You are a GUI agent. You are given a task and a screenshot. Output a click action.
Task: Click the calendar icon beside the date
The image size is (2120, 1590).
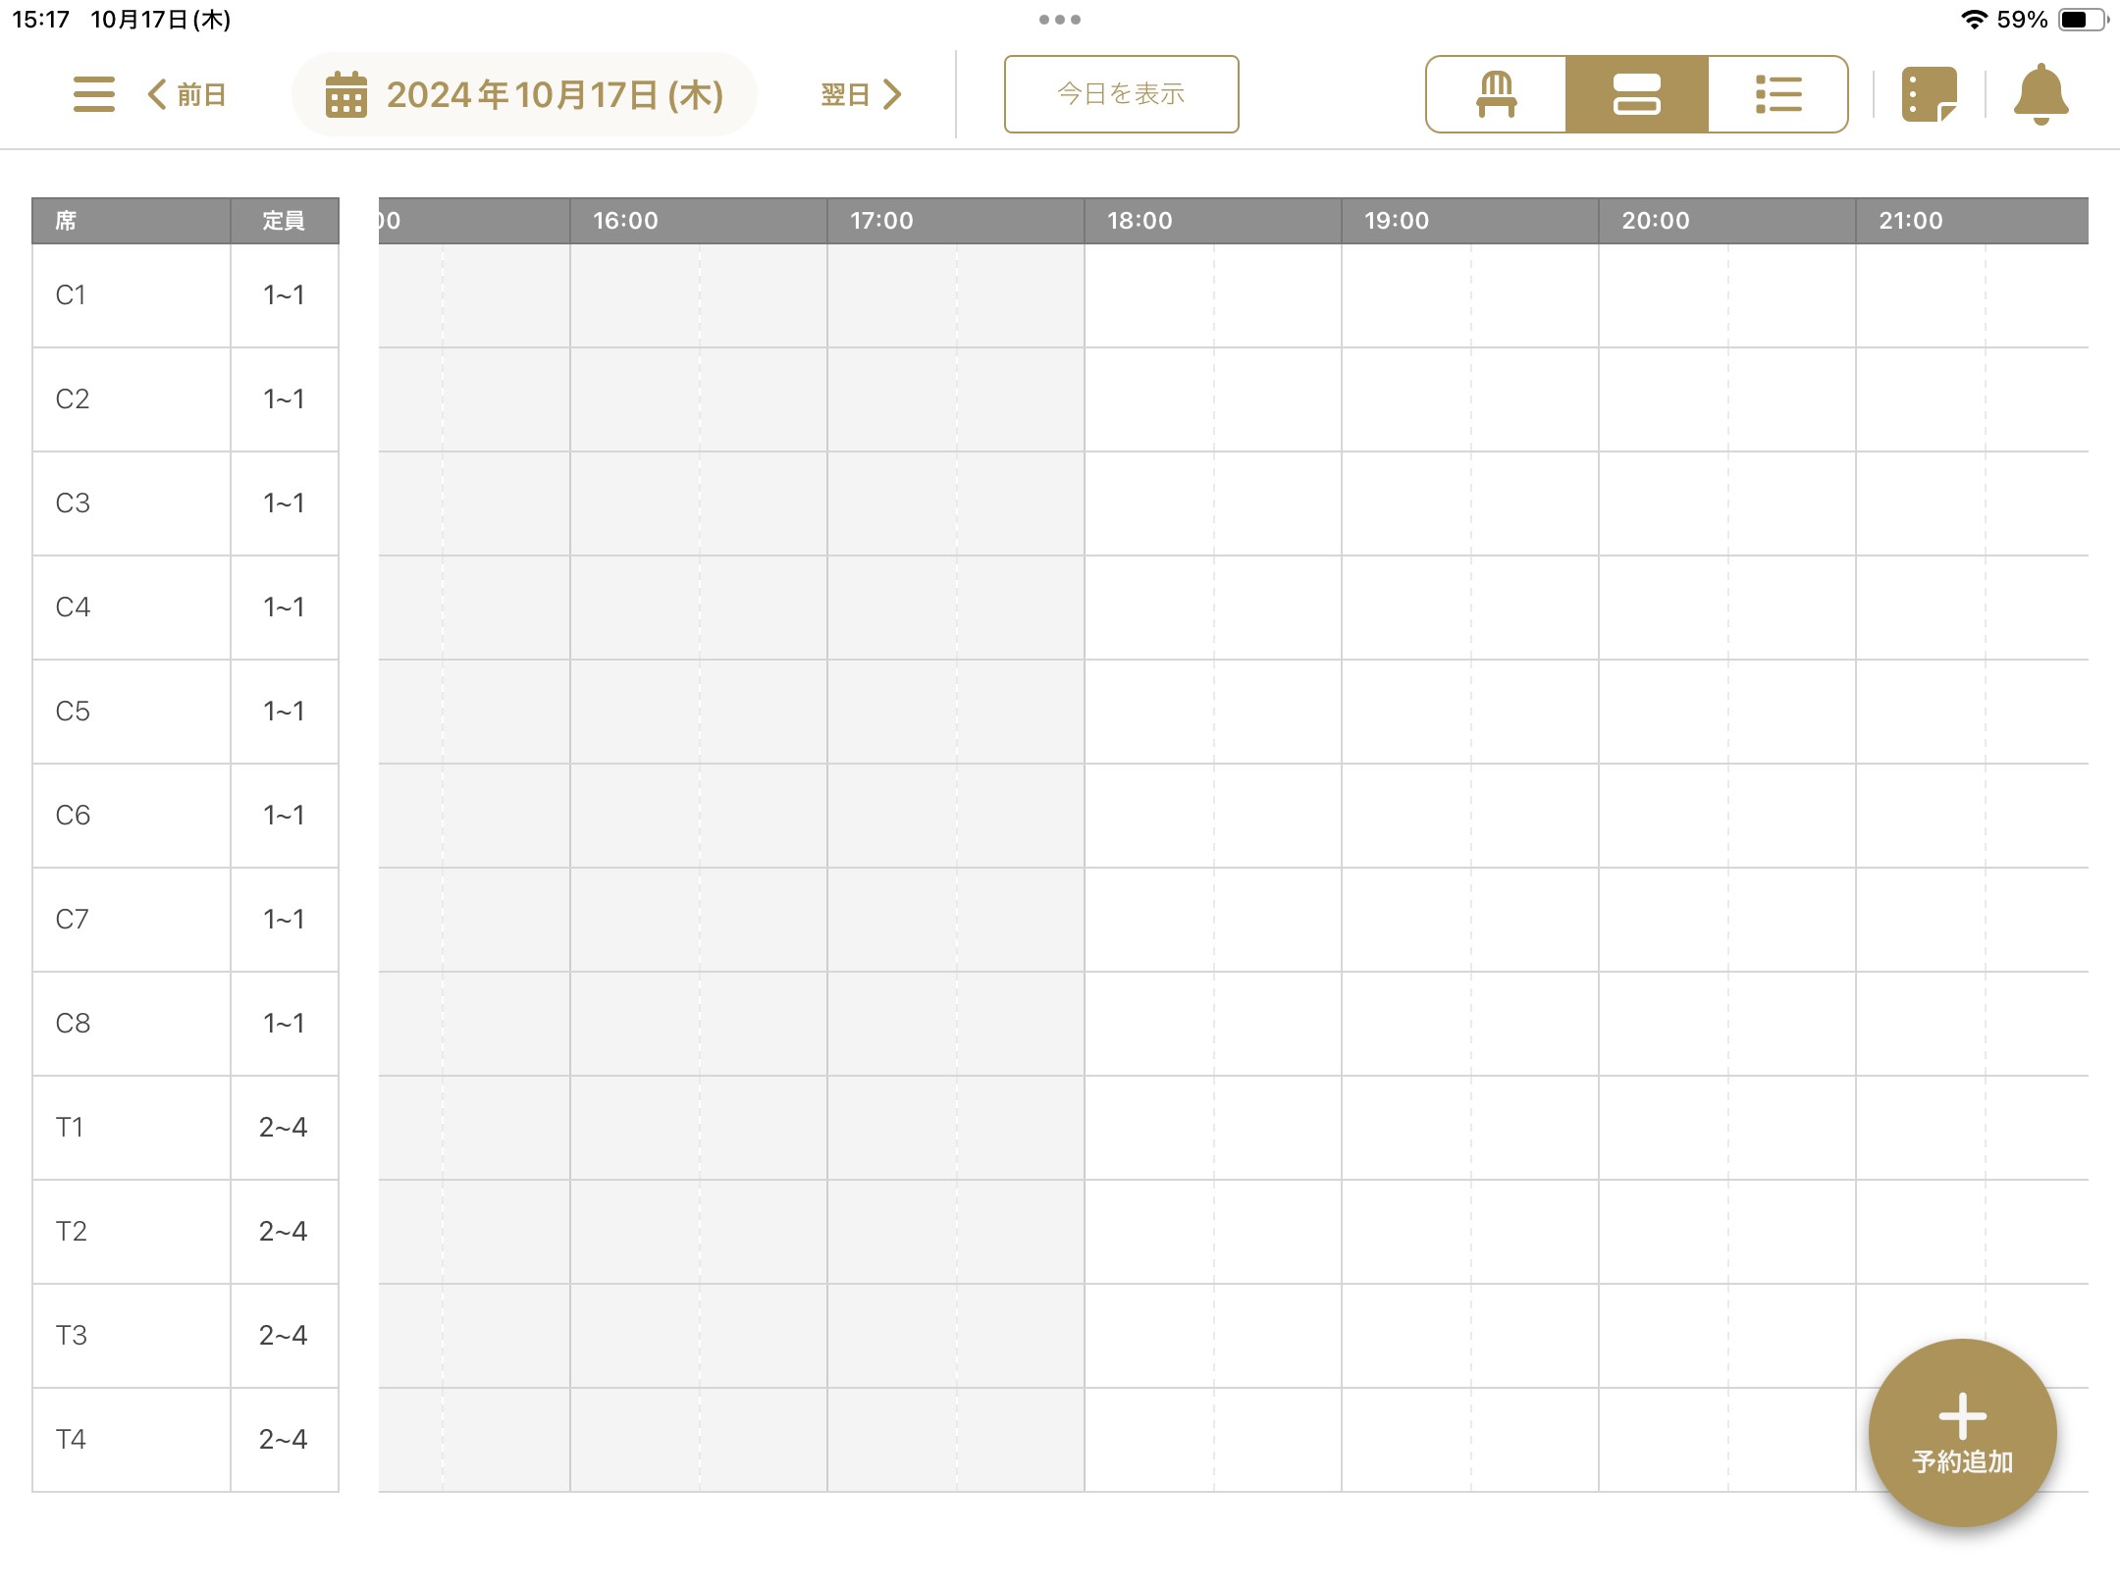pyautogui.click(x=345, y=94)
